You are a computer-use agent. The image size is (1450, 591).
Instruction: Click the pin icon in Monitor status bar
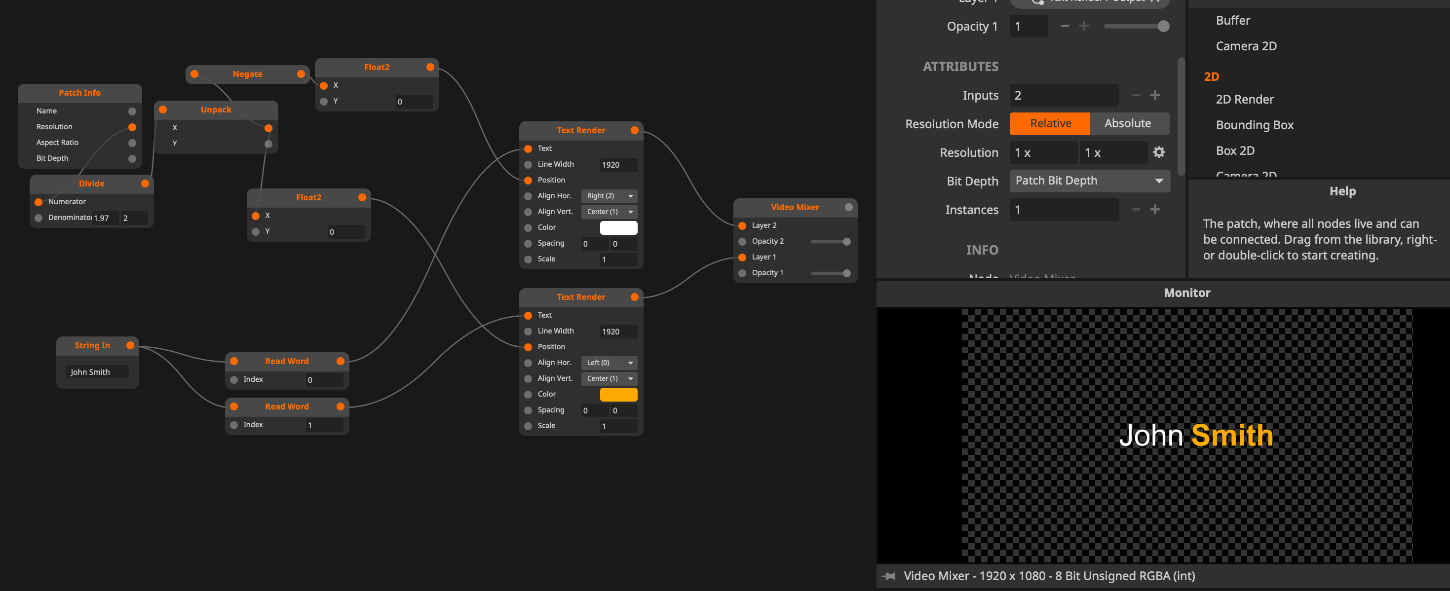pos(889,576)
